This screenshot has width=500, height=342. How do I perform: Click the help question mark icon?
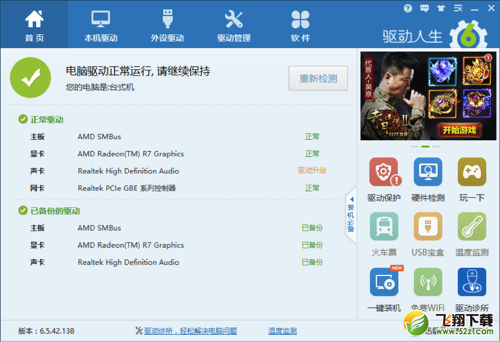[x=408, y=8]
